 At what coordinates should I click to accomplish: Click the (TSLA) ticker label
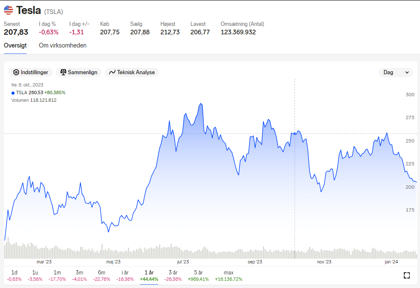pyautogui.click(x=54, y=12)
